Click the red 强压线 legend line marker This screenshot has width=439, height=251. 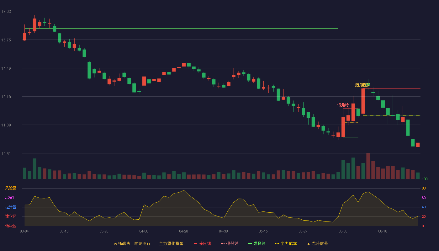click(x=195, y=244)
